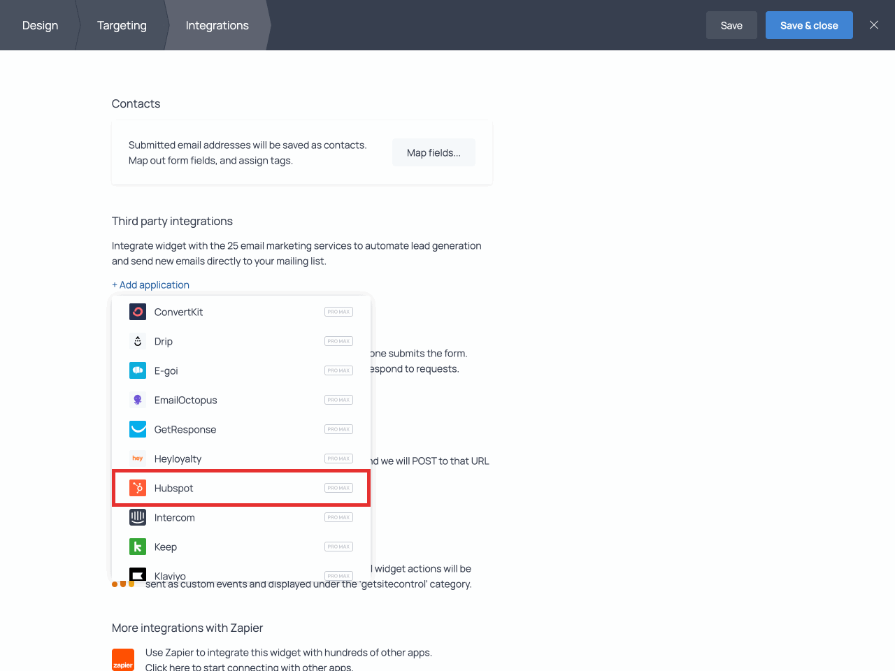The image size is (895, 671).
Task: Close the widget editor with X
Action: tap(874, 25)
